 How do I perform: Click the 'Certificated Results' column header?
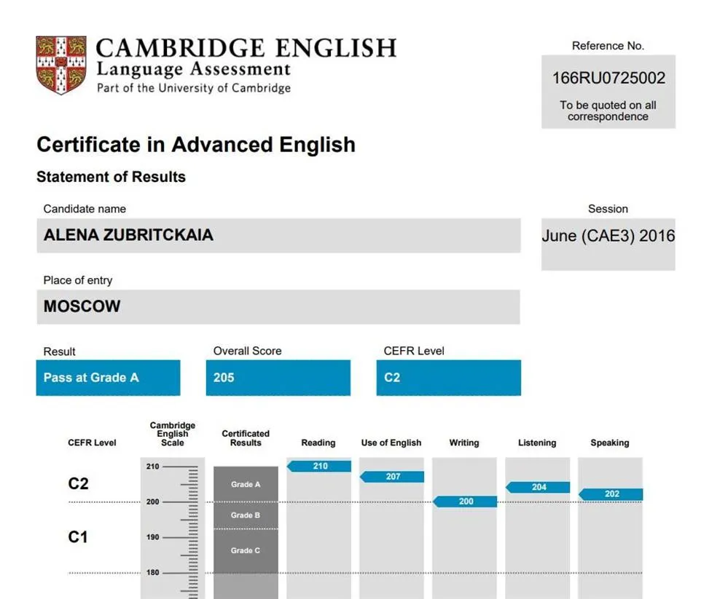pos(246,438)
